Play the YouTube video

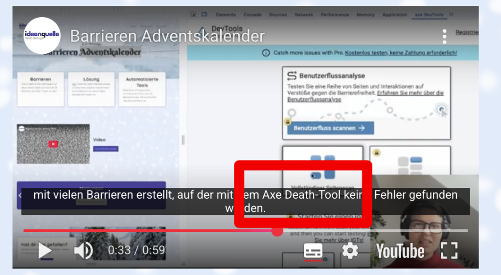click(45, 251)
